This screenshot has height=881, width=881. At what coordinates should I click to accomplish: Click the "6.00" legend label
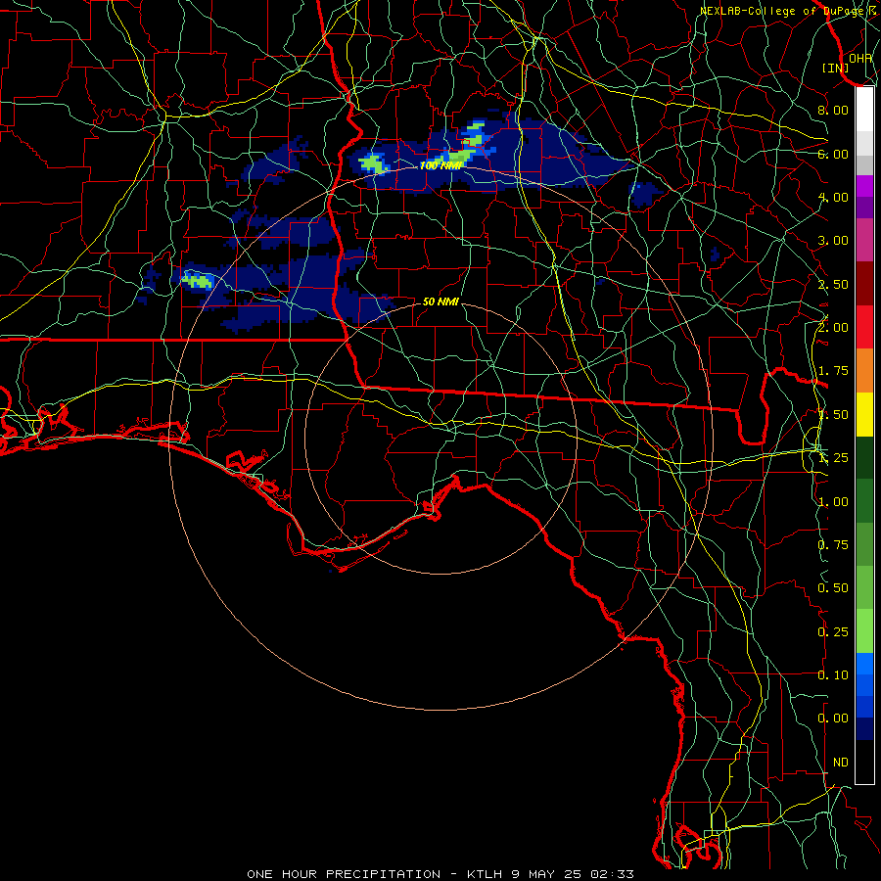pyautogui.click(x=833, y=154)
